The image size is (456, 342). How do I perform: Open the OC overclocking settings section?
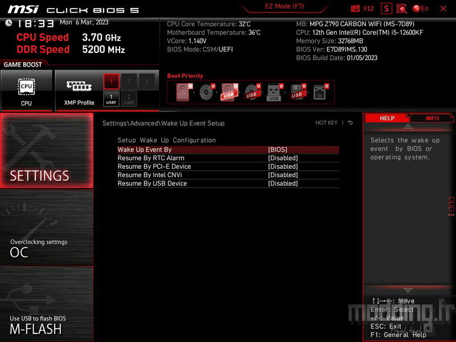[47, 227]
